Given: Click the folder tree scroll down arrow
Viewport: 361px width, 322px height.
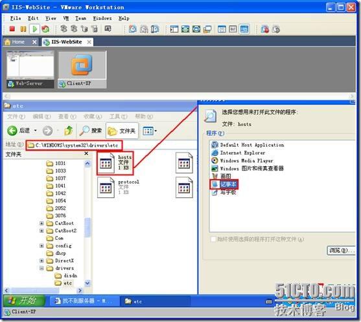Looking at the screenshot, I should (87, 283).
